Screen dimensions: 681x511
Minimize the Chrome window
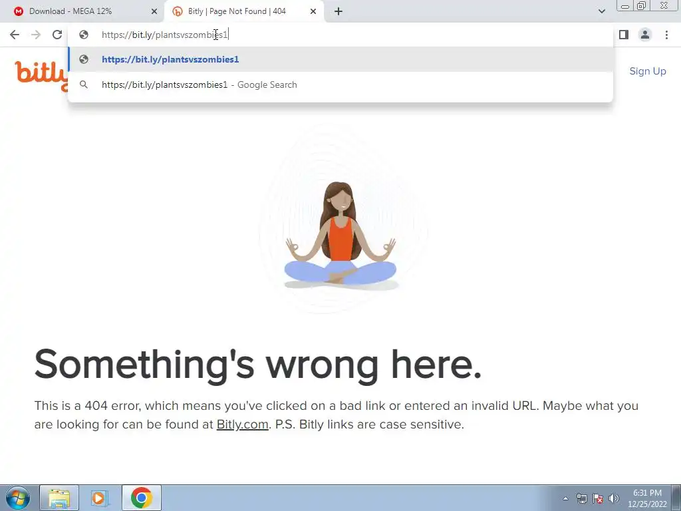625,6
